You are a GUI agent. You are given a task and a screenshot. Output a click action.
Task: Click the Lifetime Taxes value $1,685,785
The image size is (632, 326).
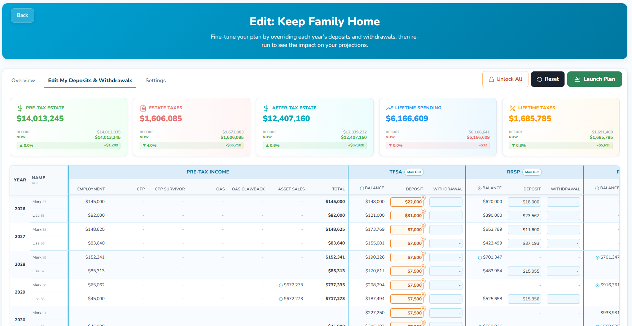pos(530,118)
